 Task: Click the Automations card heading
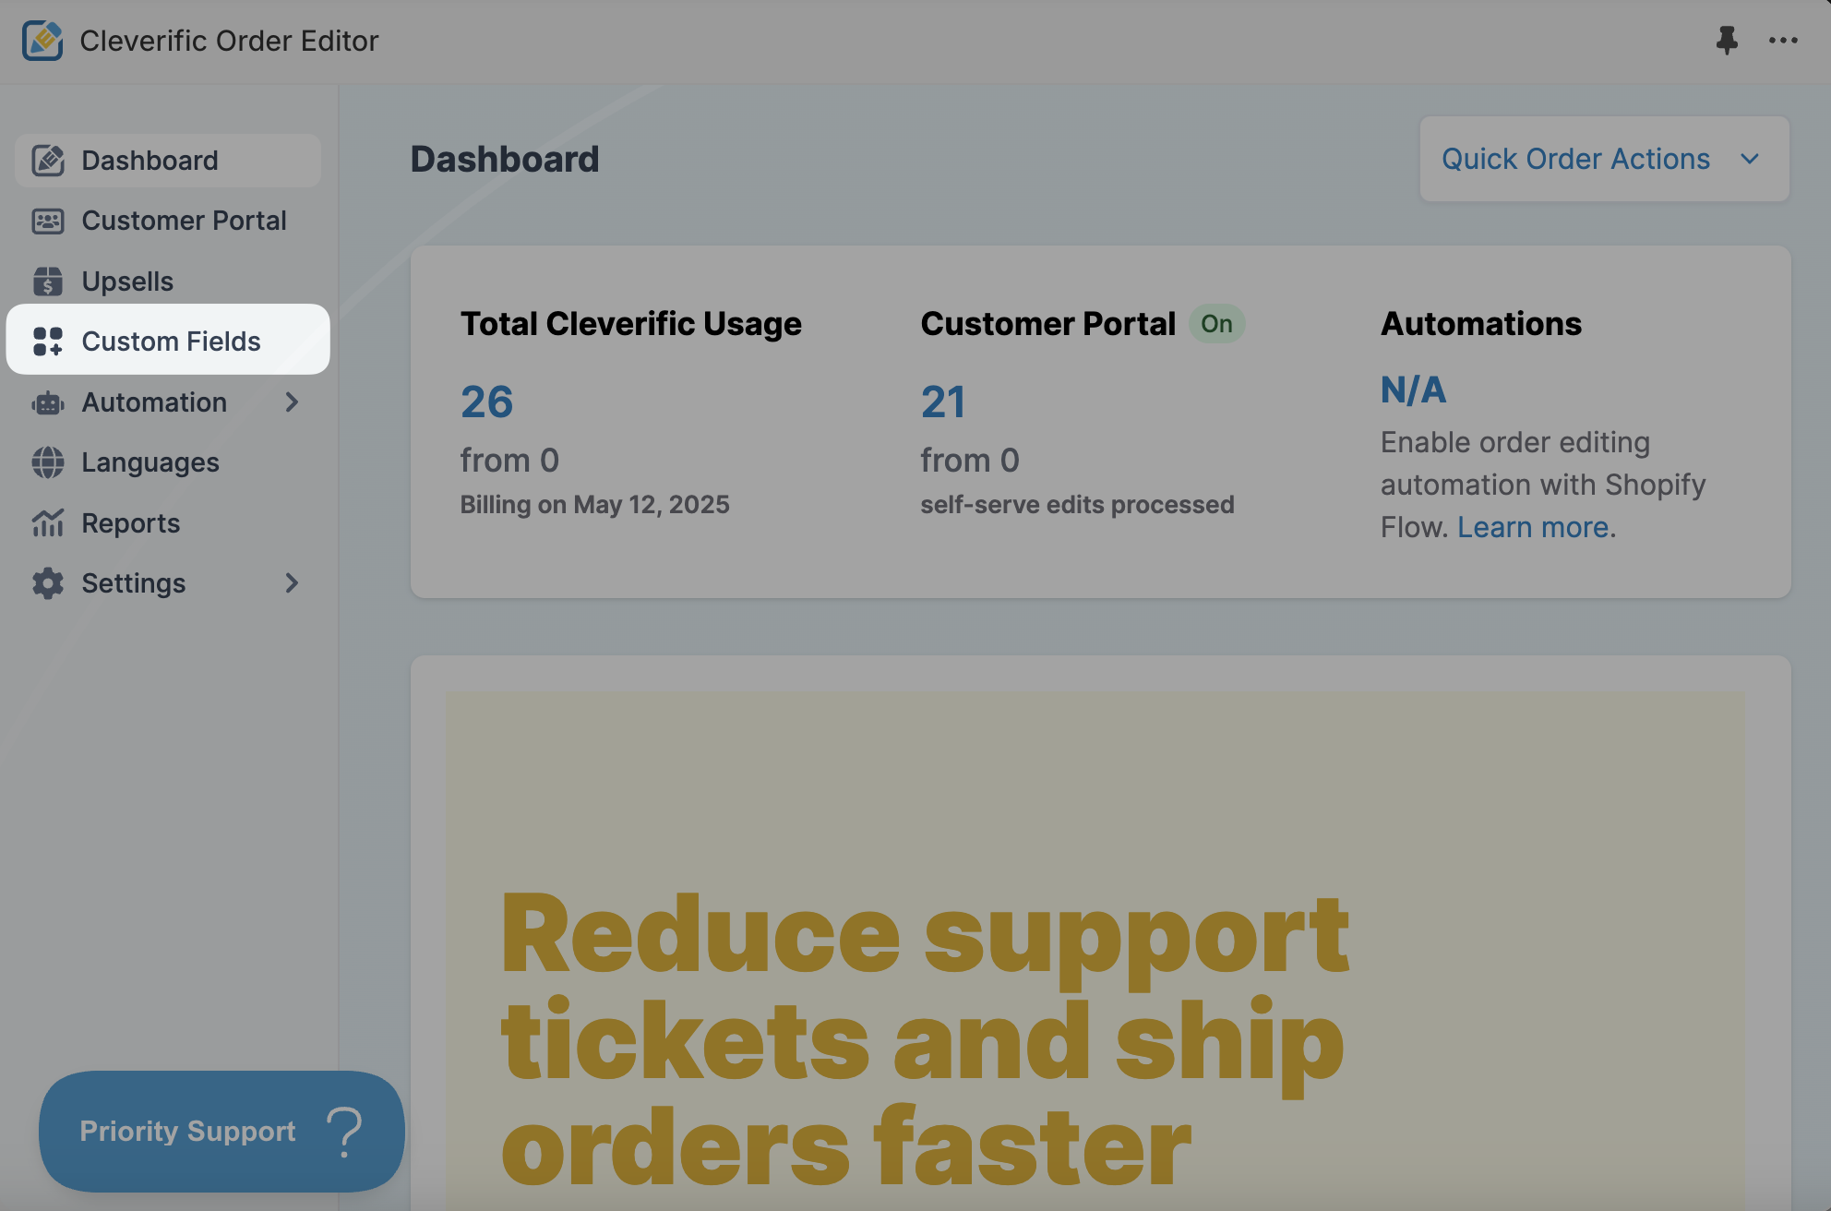click(x=1481, y=324)
